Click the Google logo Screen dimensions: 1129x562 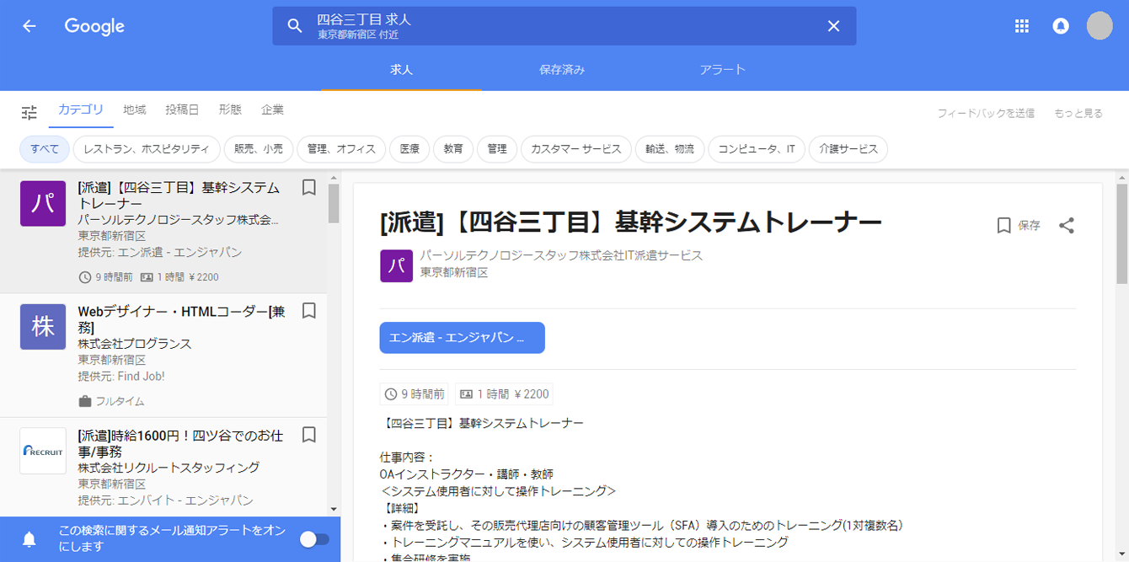[94, 27]
